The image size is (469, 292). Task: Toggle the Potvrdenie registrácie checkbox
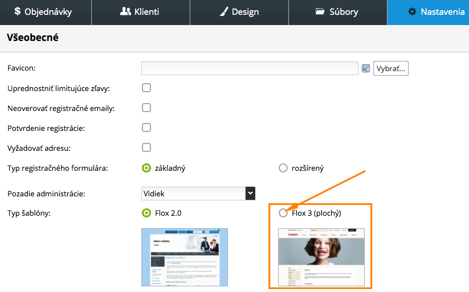(146, 128)
